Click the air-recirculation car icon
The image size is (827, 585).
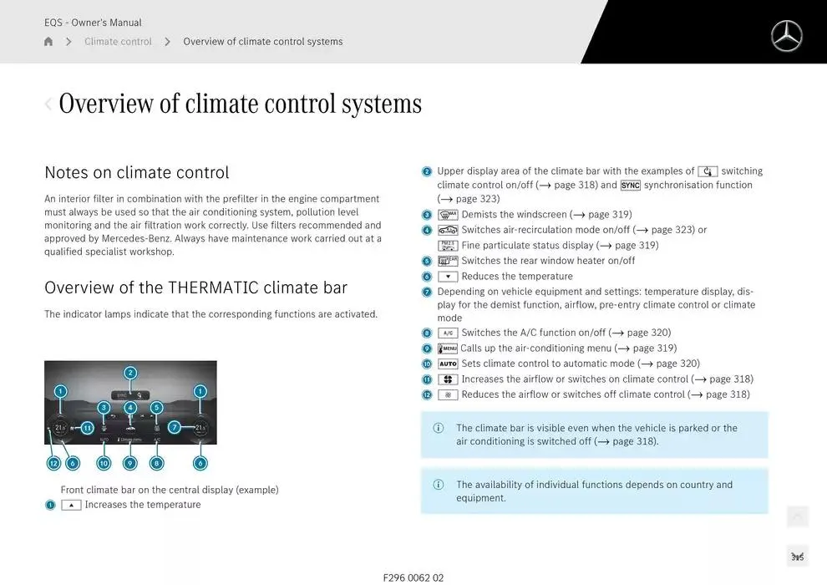[x=448, y=231]
